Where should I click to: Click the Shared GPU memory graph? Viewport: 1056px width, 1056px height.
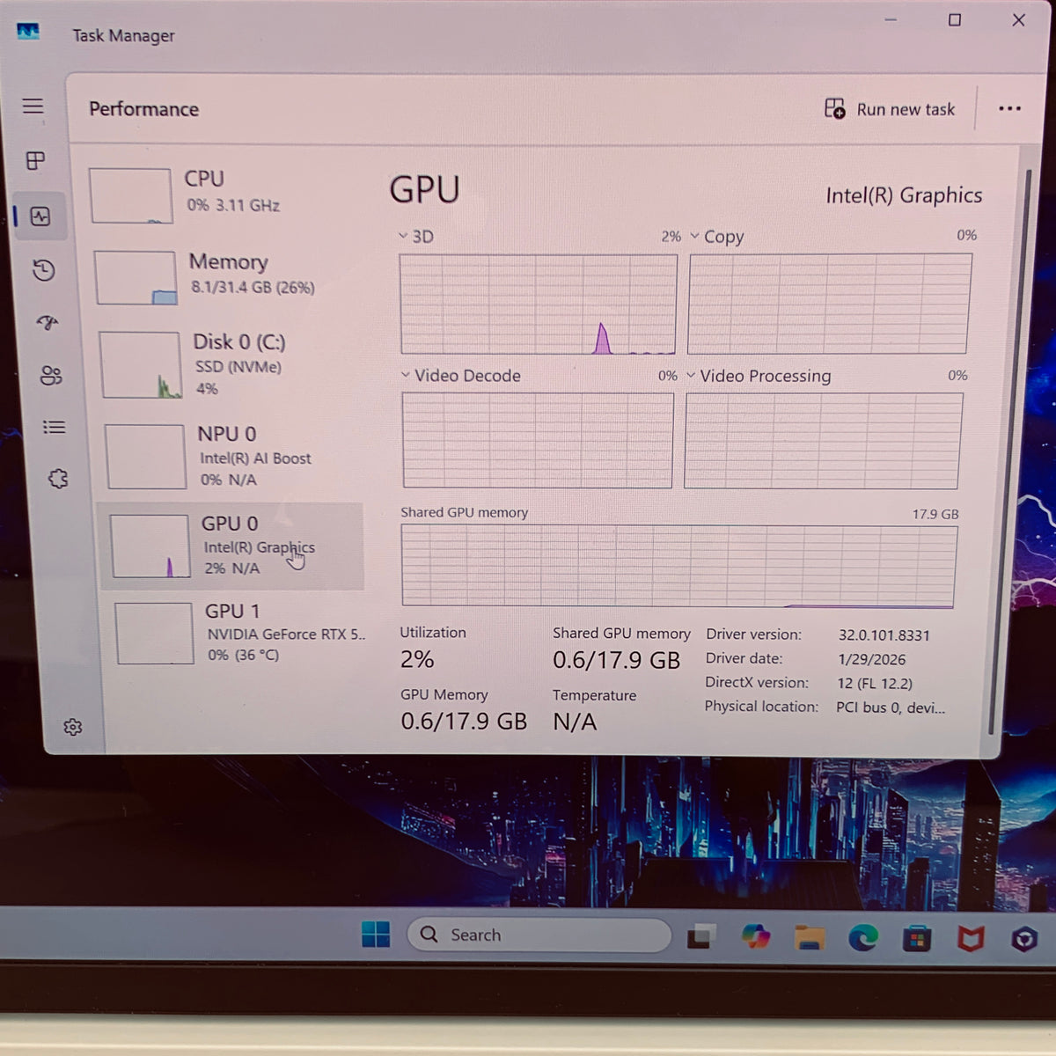coord(678,566)
